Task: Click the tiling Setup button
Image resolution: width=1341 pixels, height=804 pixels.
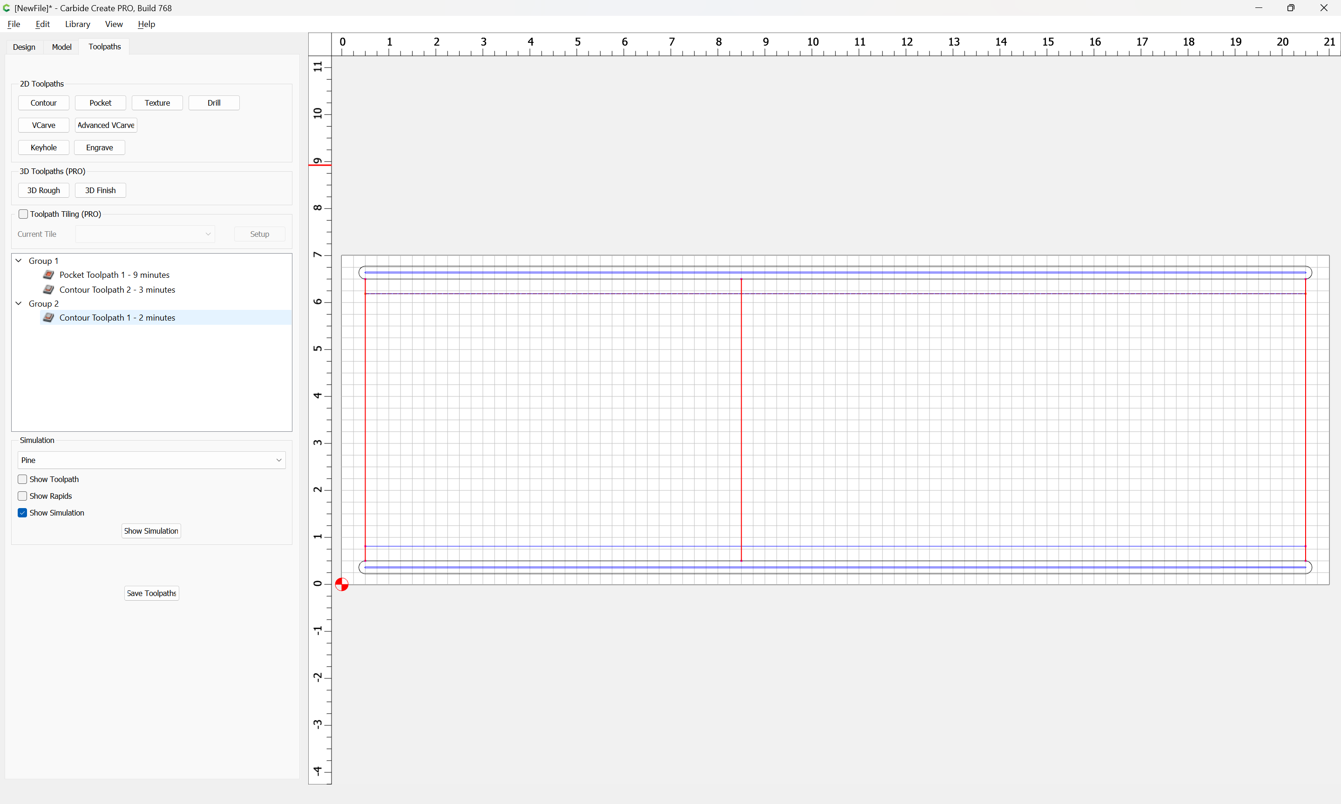Action: [x=260, y=234]
